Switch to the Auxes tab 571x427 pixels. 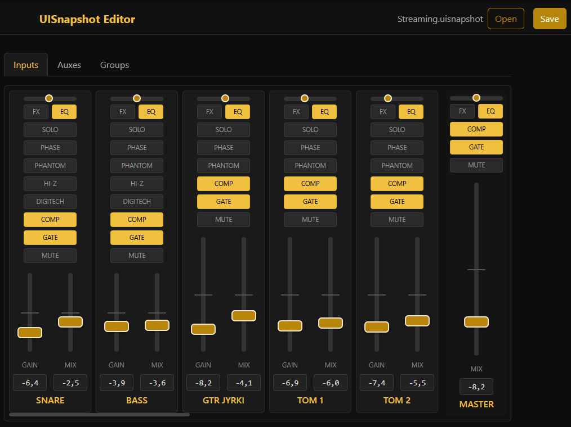69,65
